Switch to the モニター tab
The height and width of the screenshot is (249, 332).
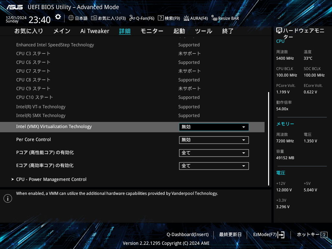[152, 31]
